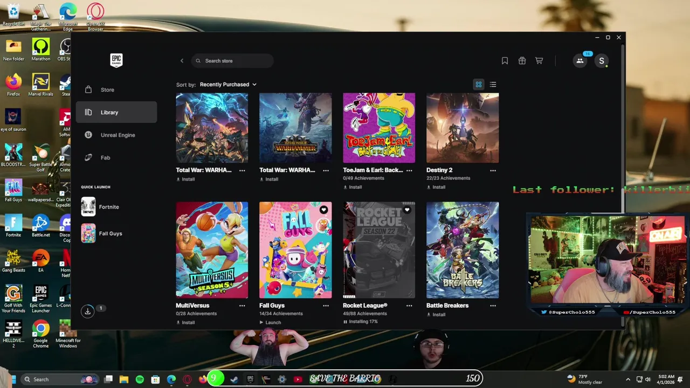
Task: Select the Google Chrome desktop icon
Action: 41,334
